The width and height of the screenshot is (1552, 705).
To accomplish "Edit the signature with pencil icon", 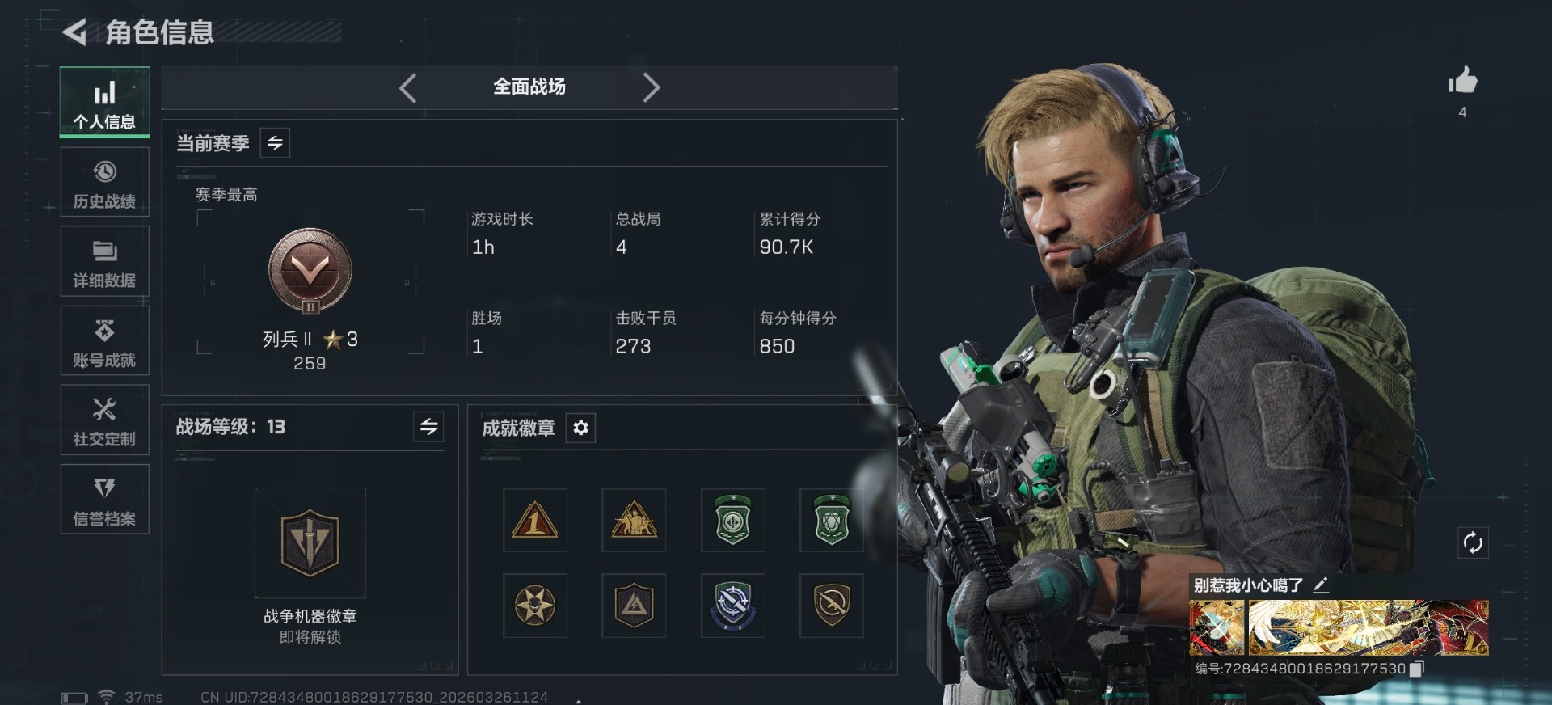I will 1321,585.
